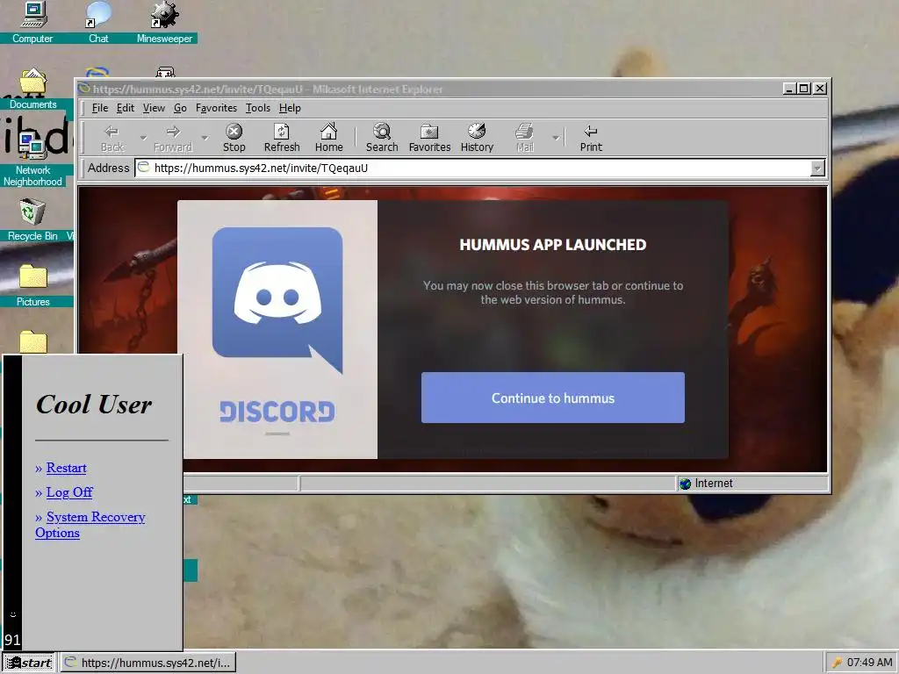This screenshot has width=899, height=674.
Task: Click the Log Off link
Action: click(x=69, y=492)
